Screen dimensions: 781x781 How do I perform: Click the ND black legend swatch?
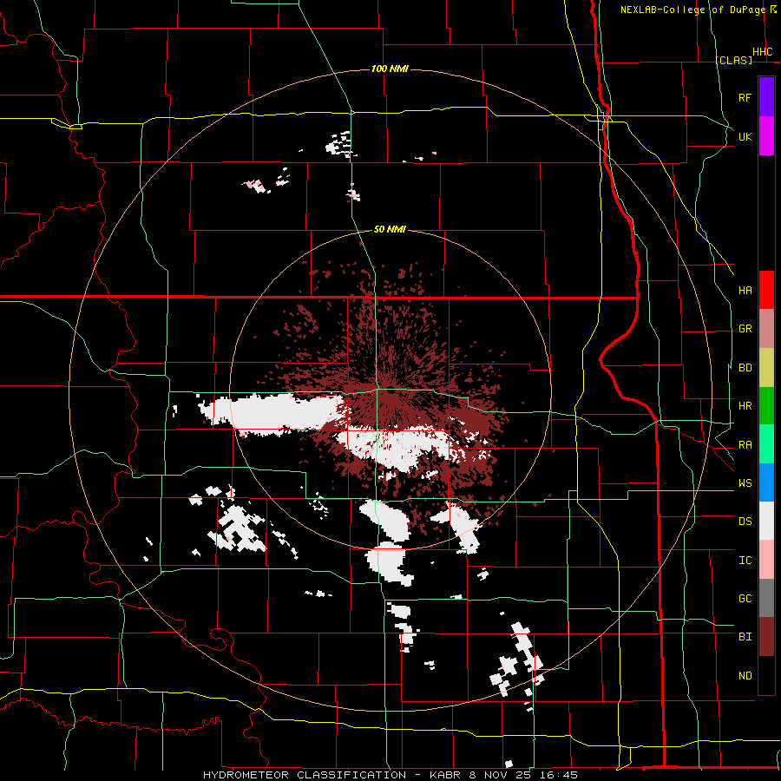(766, 675)
